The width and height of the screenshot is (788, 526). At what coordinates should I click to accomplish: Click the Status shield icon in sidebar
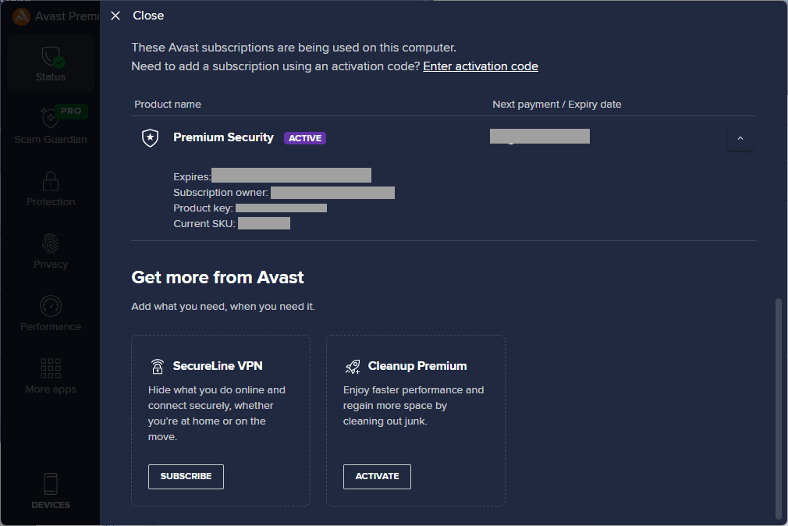tap(52, 56)
